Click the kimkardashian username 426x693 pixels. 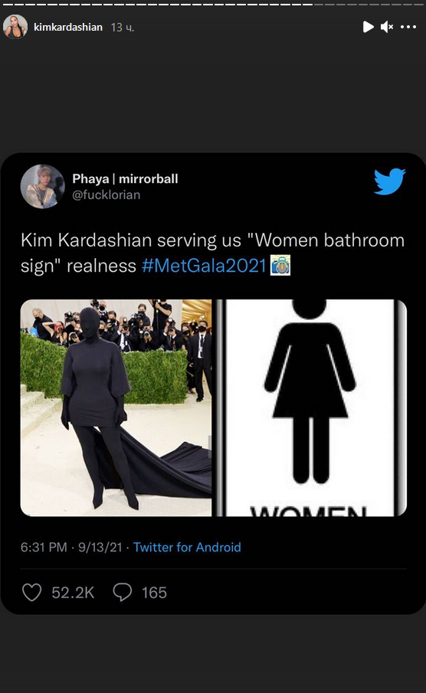[68, 28]
